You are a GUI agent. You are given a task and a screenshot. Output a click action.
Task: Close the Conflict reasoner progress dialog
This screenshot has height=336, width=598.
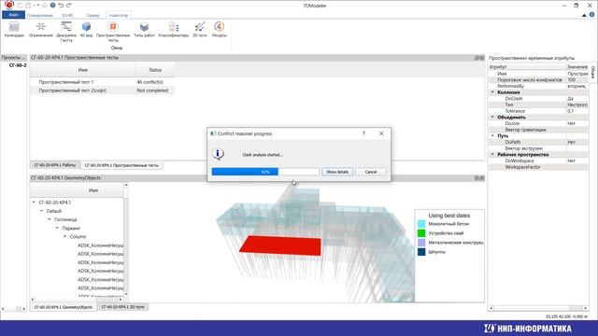[x=381, y=133]
